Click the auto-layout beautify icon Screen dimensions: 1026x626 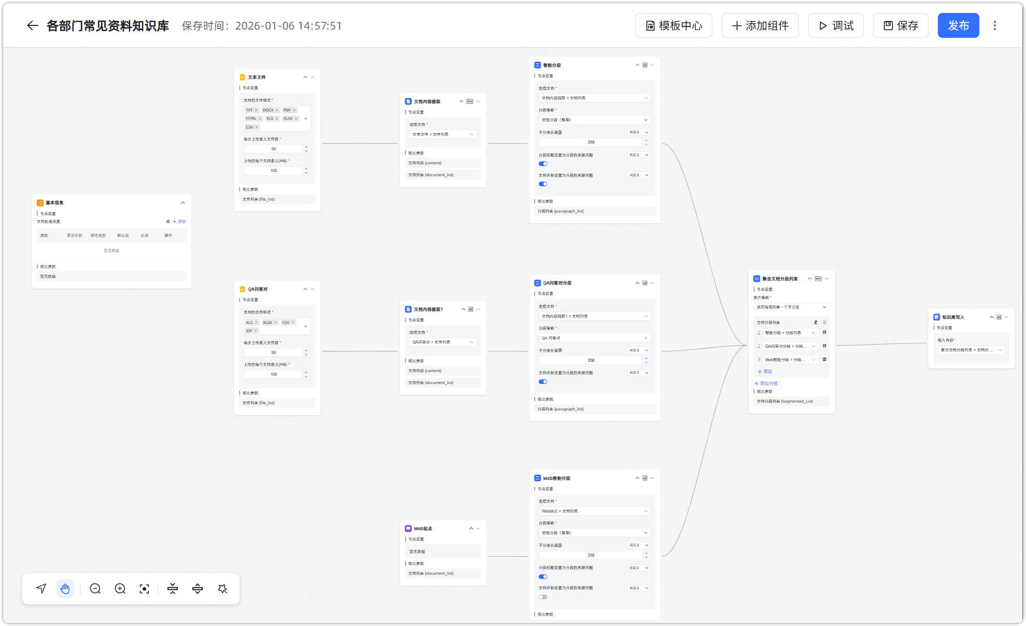[222, 589]
